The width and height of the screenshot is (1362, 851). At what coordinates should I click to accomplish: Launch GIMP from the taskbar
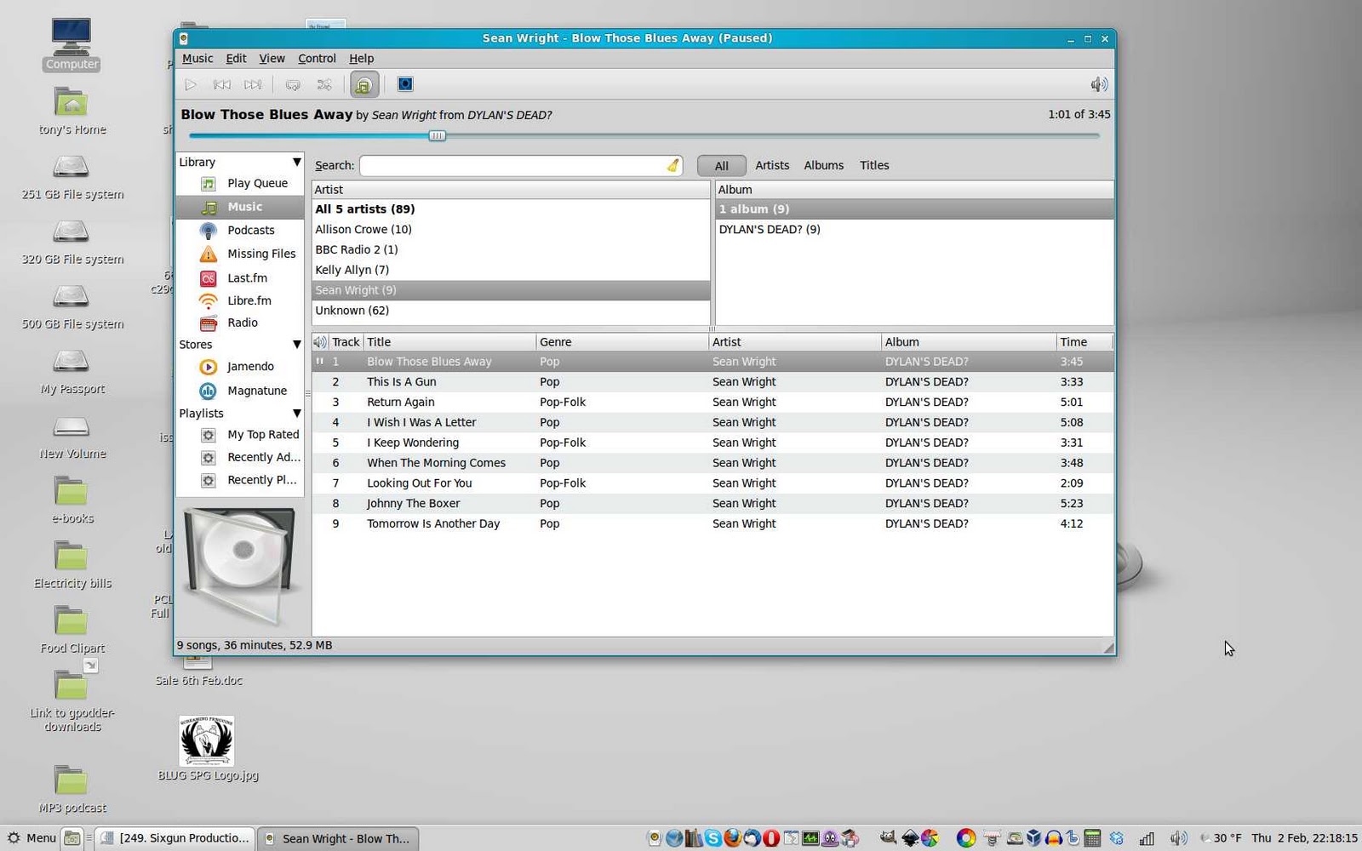pos(890,838)
